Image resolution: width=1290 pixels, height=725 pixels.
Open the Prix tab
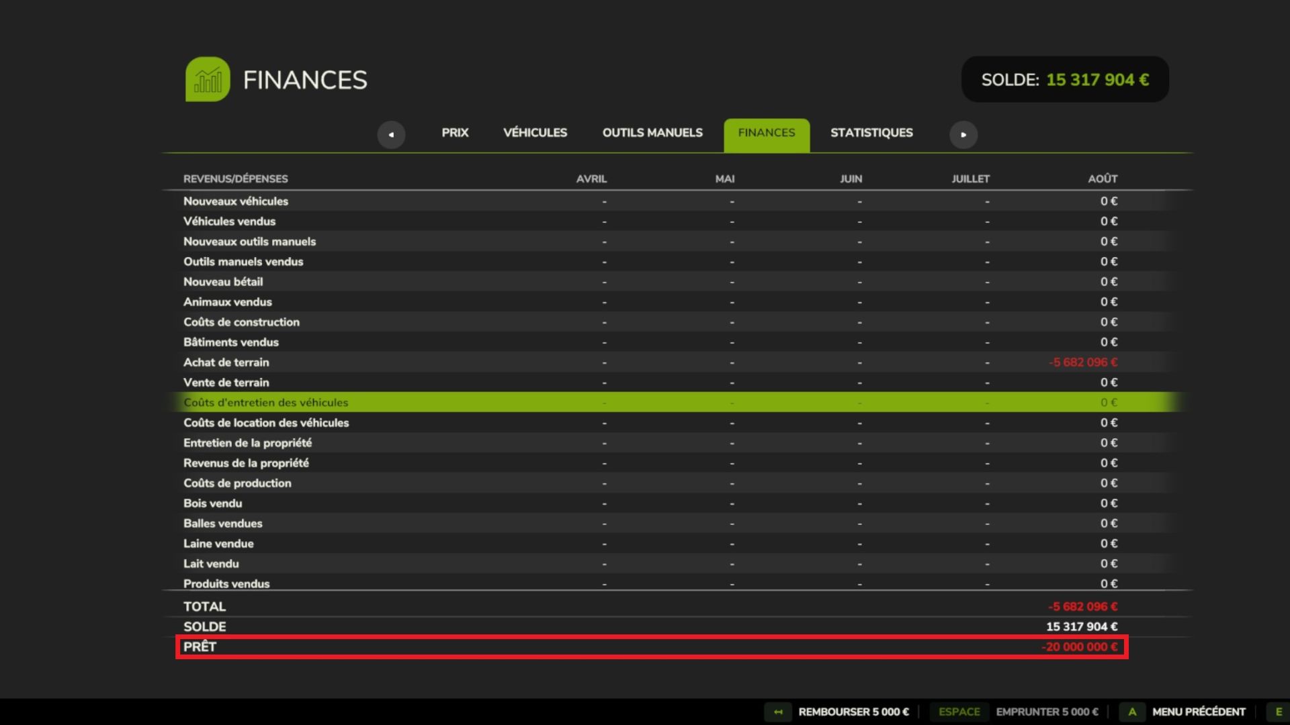point(455,133)
